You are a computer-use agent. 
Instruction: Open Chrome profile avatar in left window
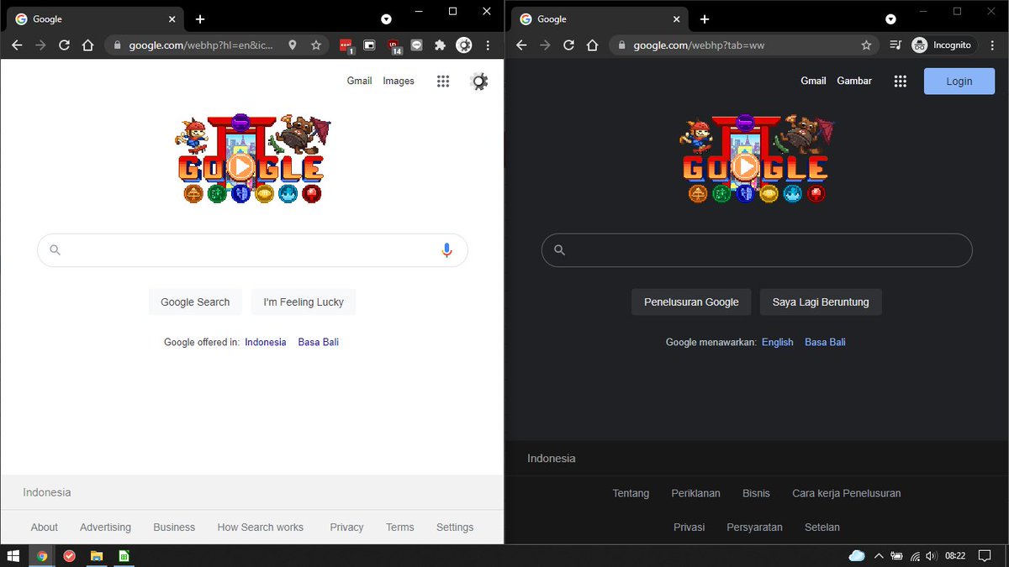(x=464, y=45)
